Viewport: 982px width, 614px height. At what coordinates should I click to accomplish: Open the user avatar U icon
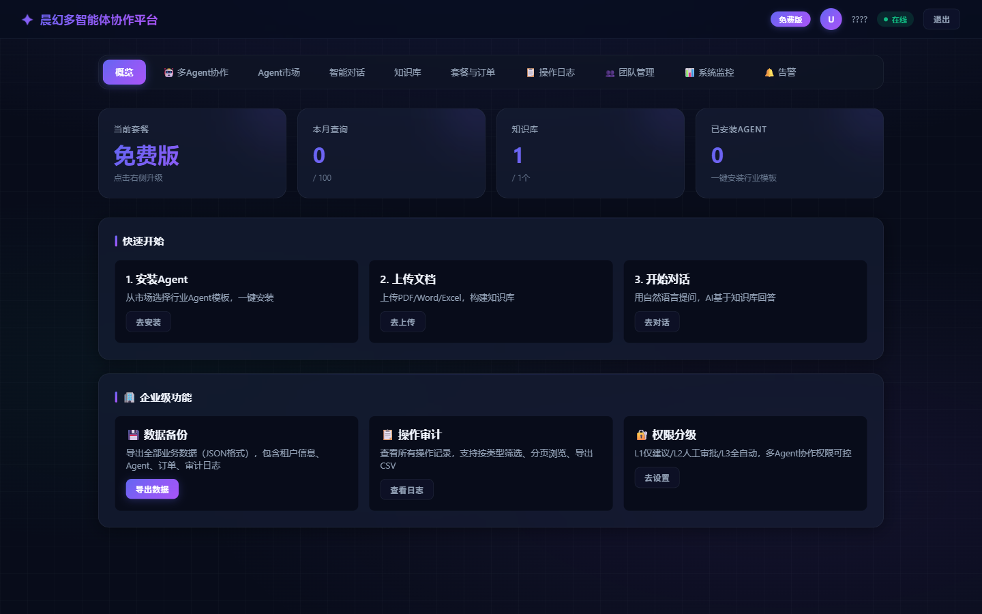pyautogui.click(x=831, y=19)
